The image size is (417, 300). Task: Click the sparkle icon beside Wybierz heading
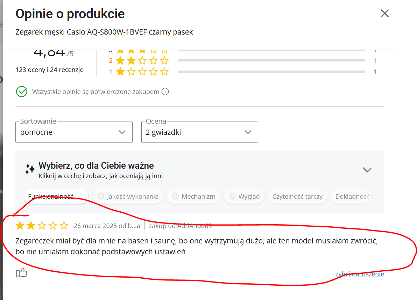pos(30,169)
